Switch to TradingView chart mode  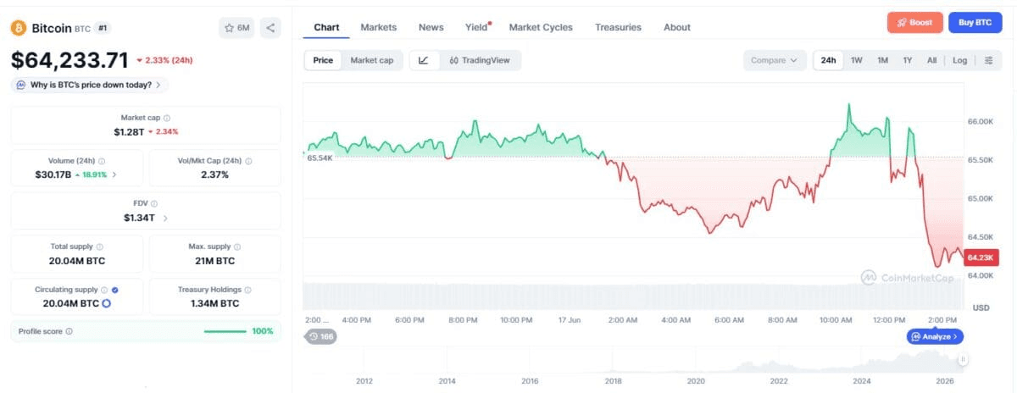[479, 60]
